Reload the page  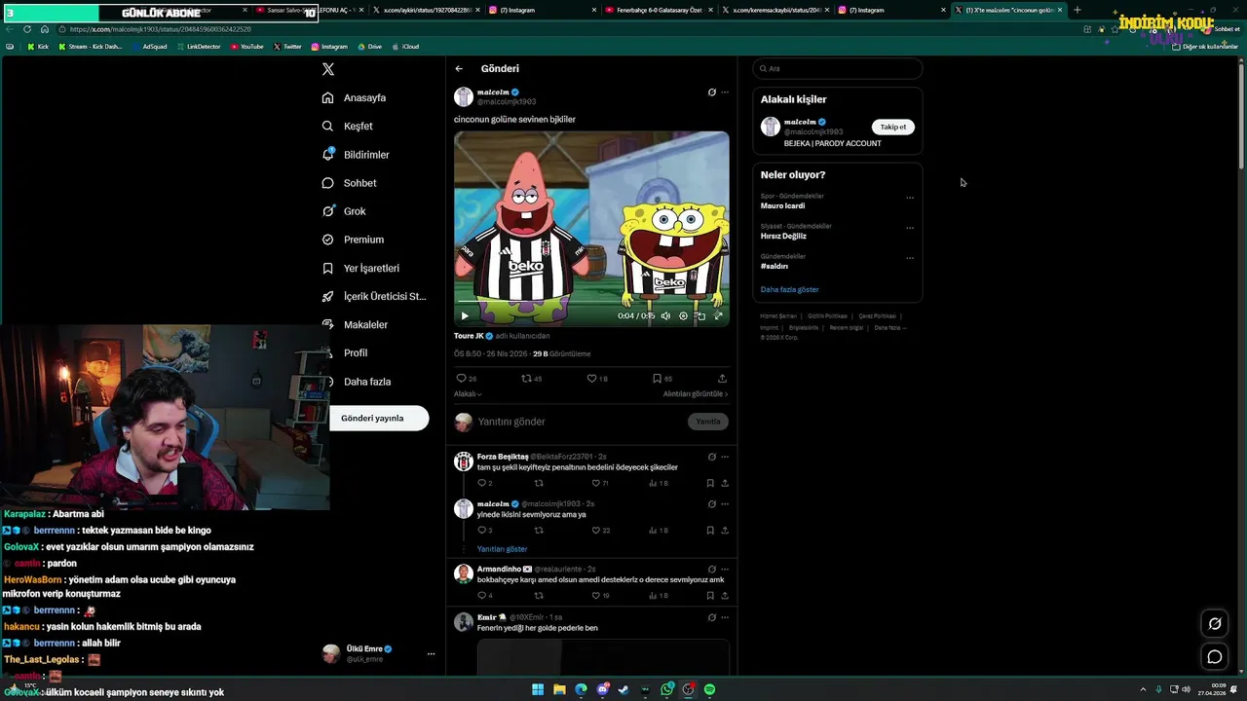(x=27, y=29)
